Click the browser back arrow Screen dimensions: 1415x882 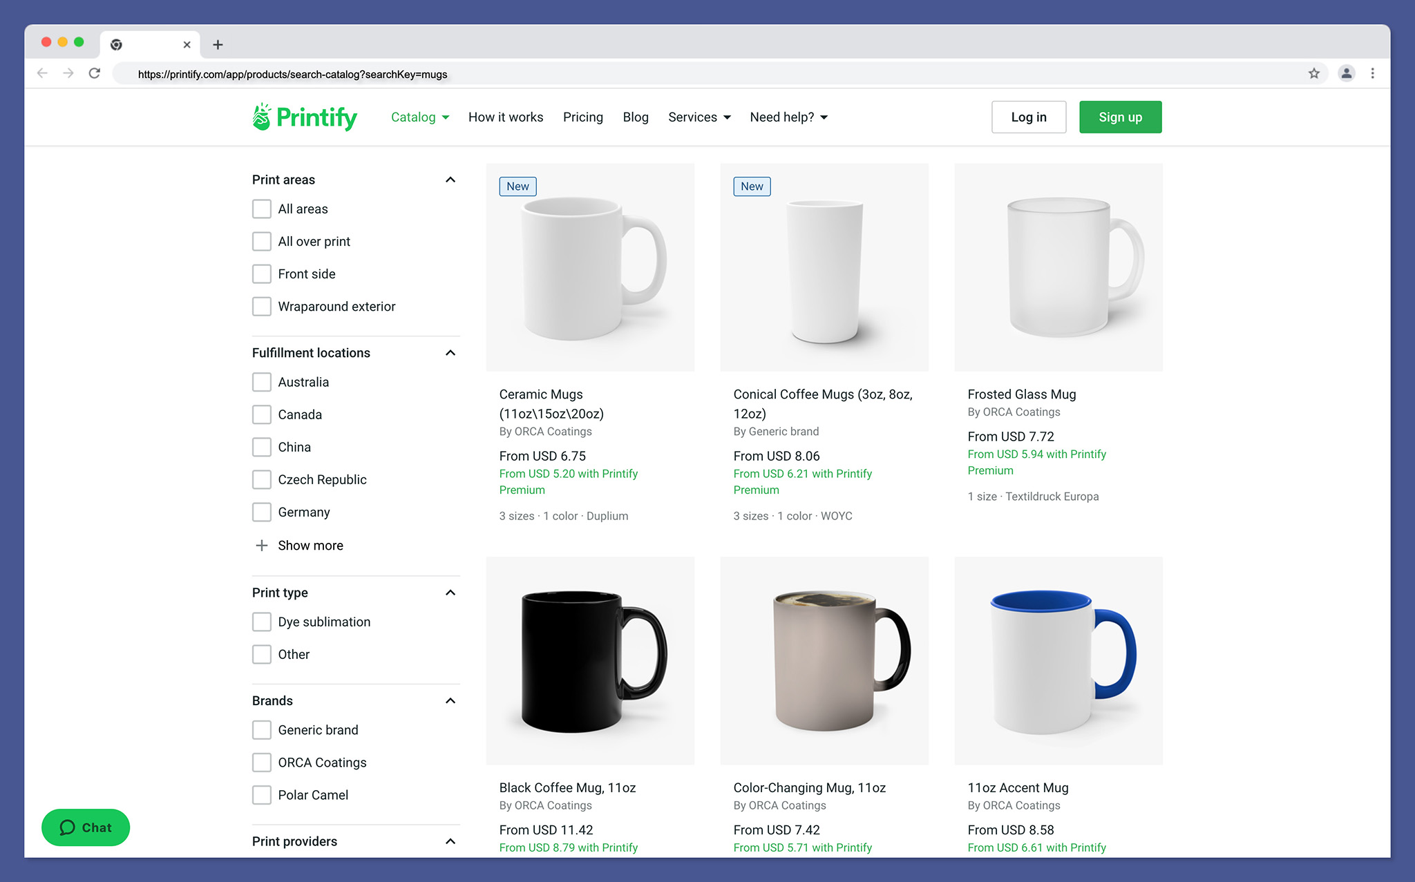[42, 73]
